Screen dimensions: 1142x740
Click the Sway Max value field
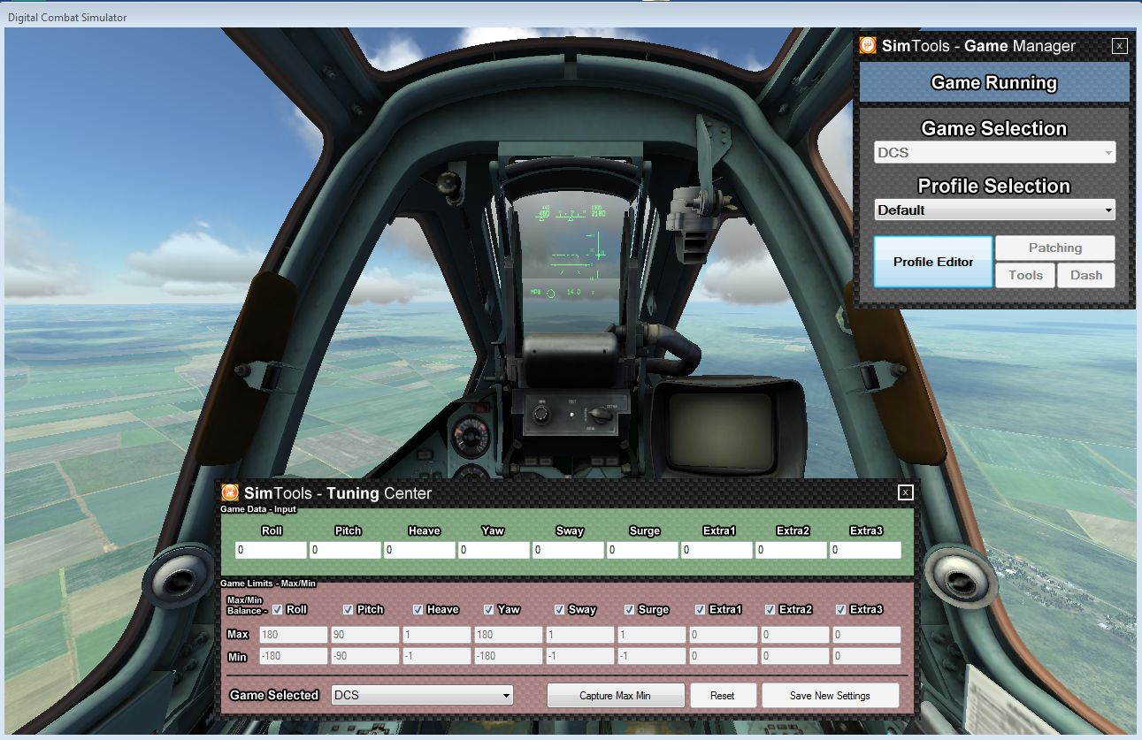tap(579, 635)
